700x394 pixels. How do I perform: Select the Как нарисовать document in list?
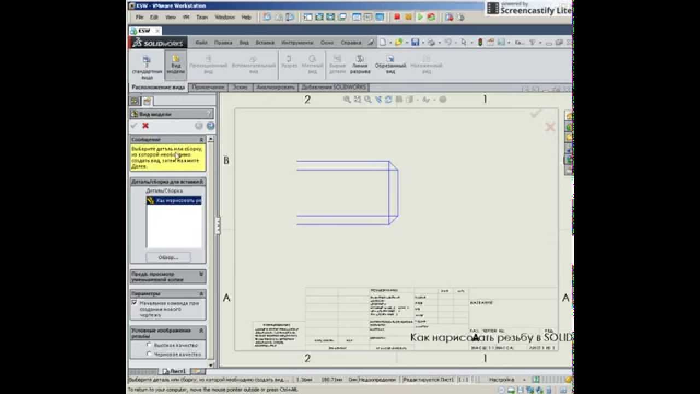coord(174,201)
